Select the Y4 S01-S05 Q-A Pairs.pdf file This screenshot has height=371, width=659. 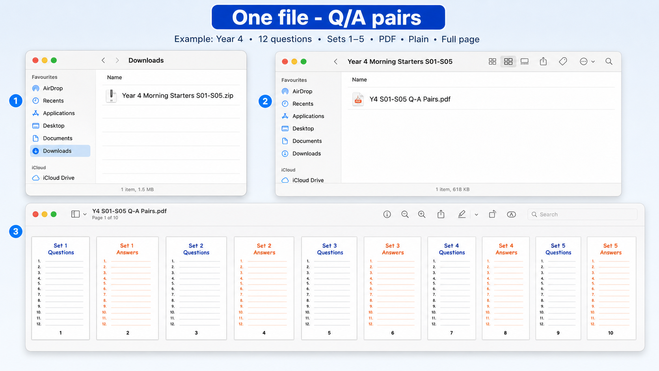click(481, 99)
